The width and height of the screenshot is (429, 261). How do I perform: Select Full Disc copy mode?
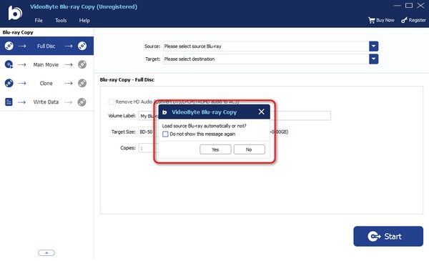[x=46, y=46]
